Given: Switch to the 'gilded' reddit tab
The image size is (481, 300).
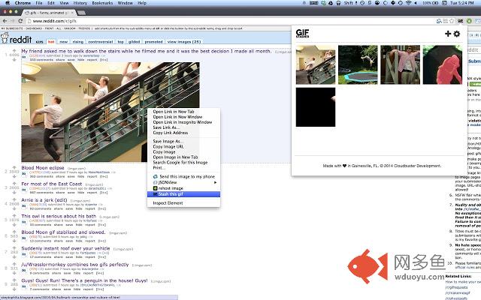Looking at the screenshot, I should [x=134, y=42].
